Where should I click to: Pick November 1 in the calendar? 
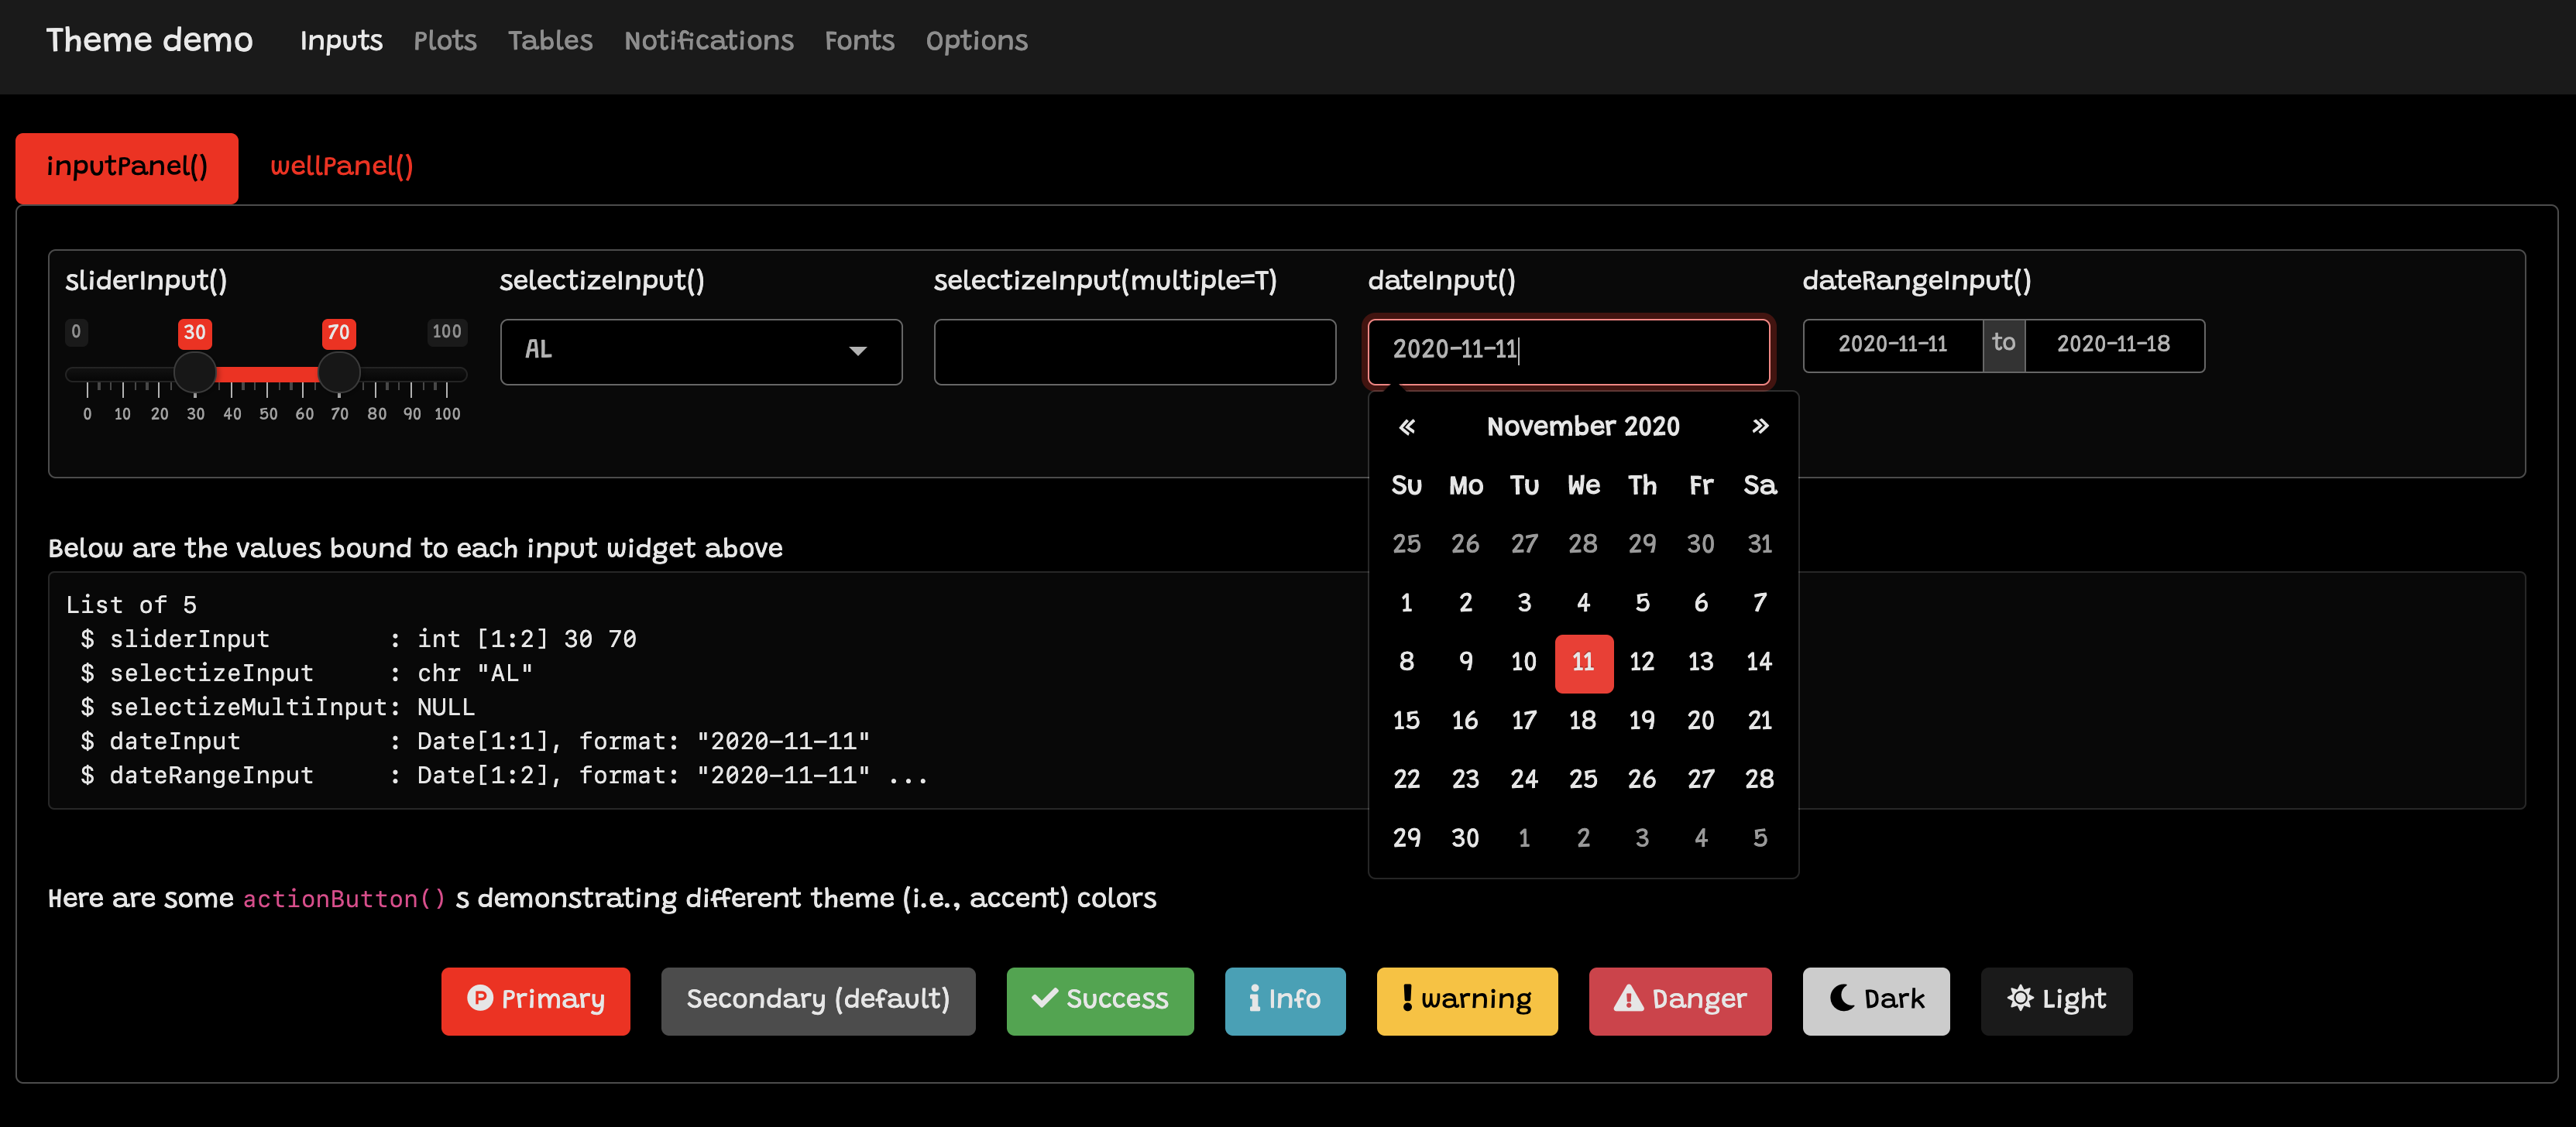1406,604
